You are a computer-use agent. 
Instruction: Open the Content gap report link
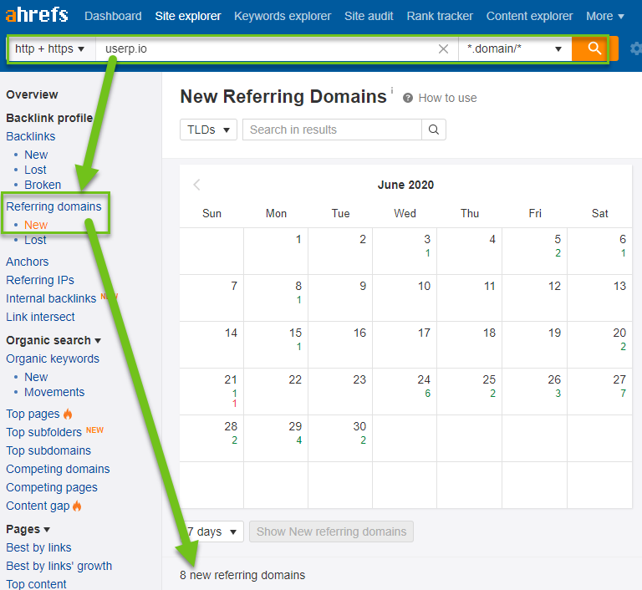[38, 506]
